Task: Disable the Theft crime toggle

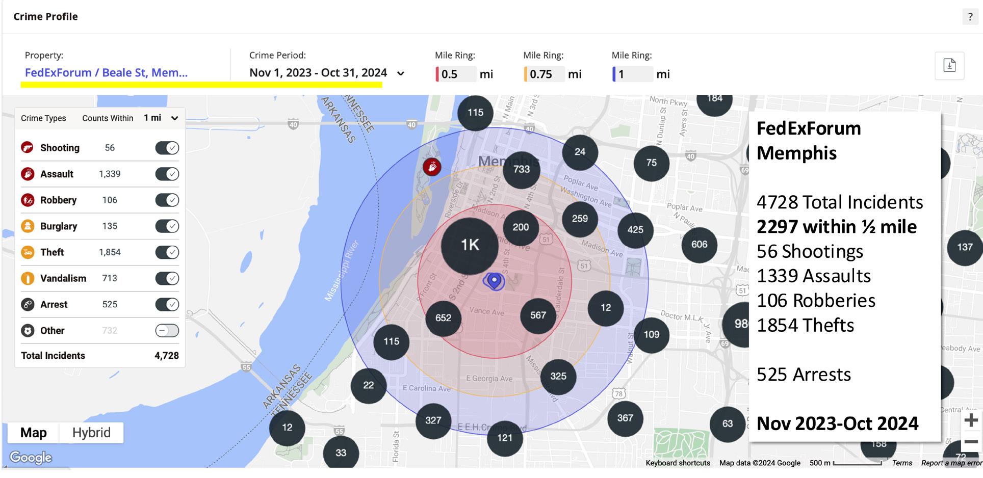Action: 167,252
